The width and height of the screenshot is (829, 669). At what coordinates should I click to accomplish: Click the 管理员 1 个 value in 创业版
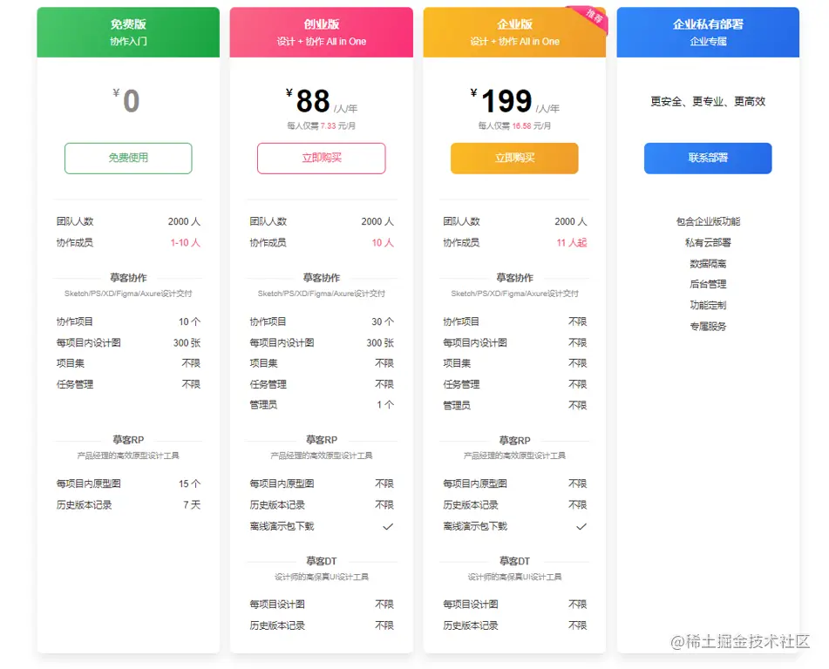pyautogui.click(x=385, y=405)
